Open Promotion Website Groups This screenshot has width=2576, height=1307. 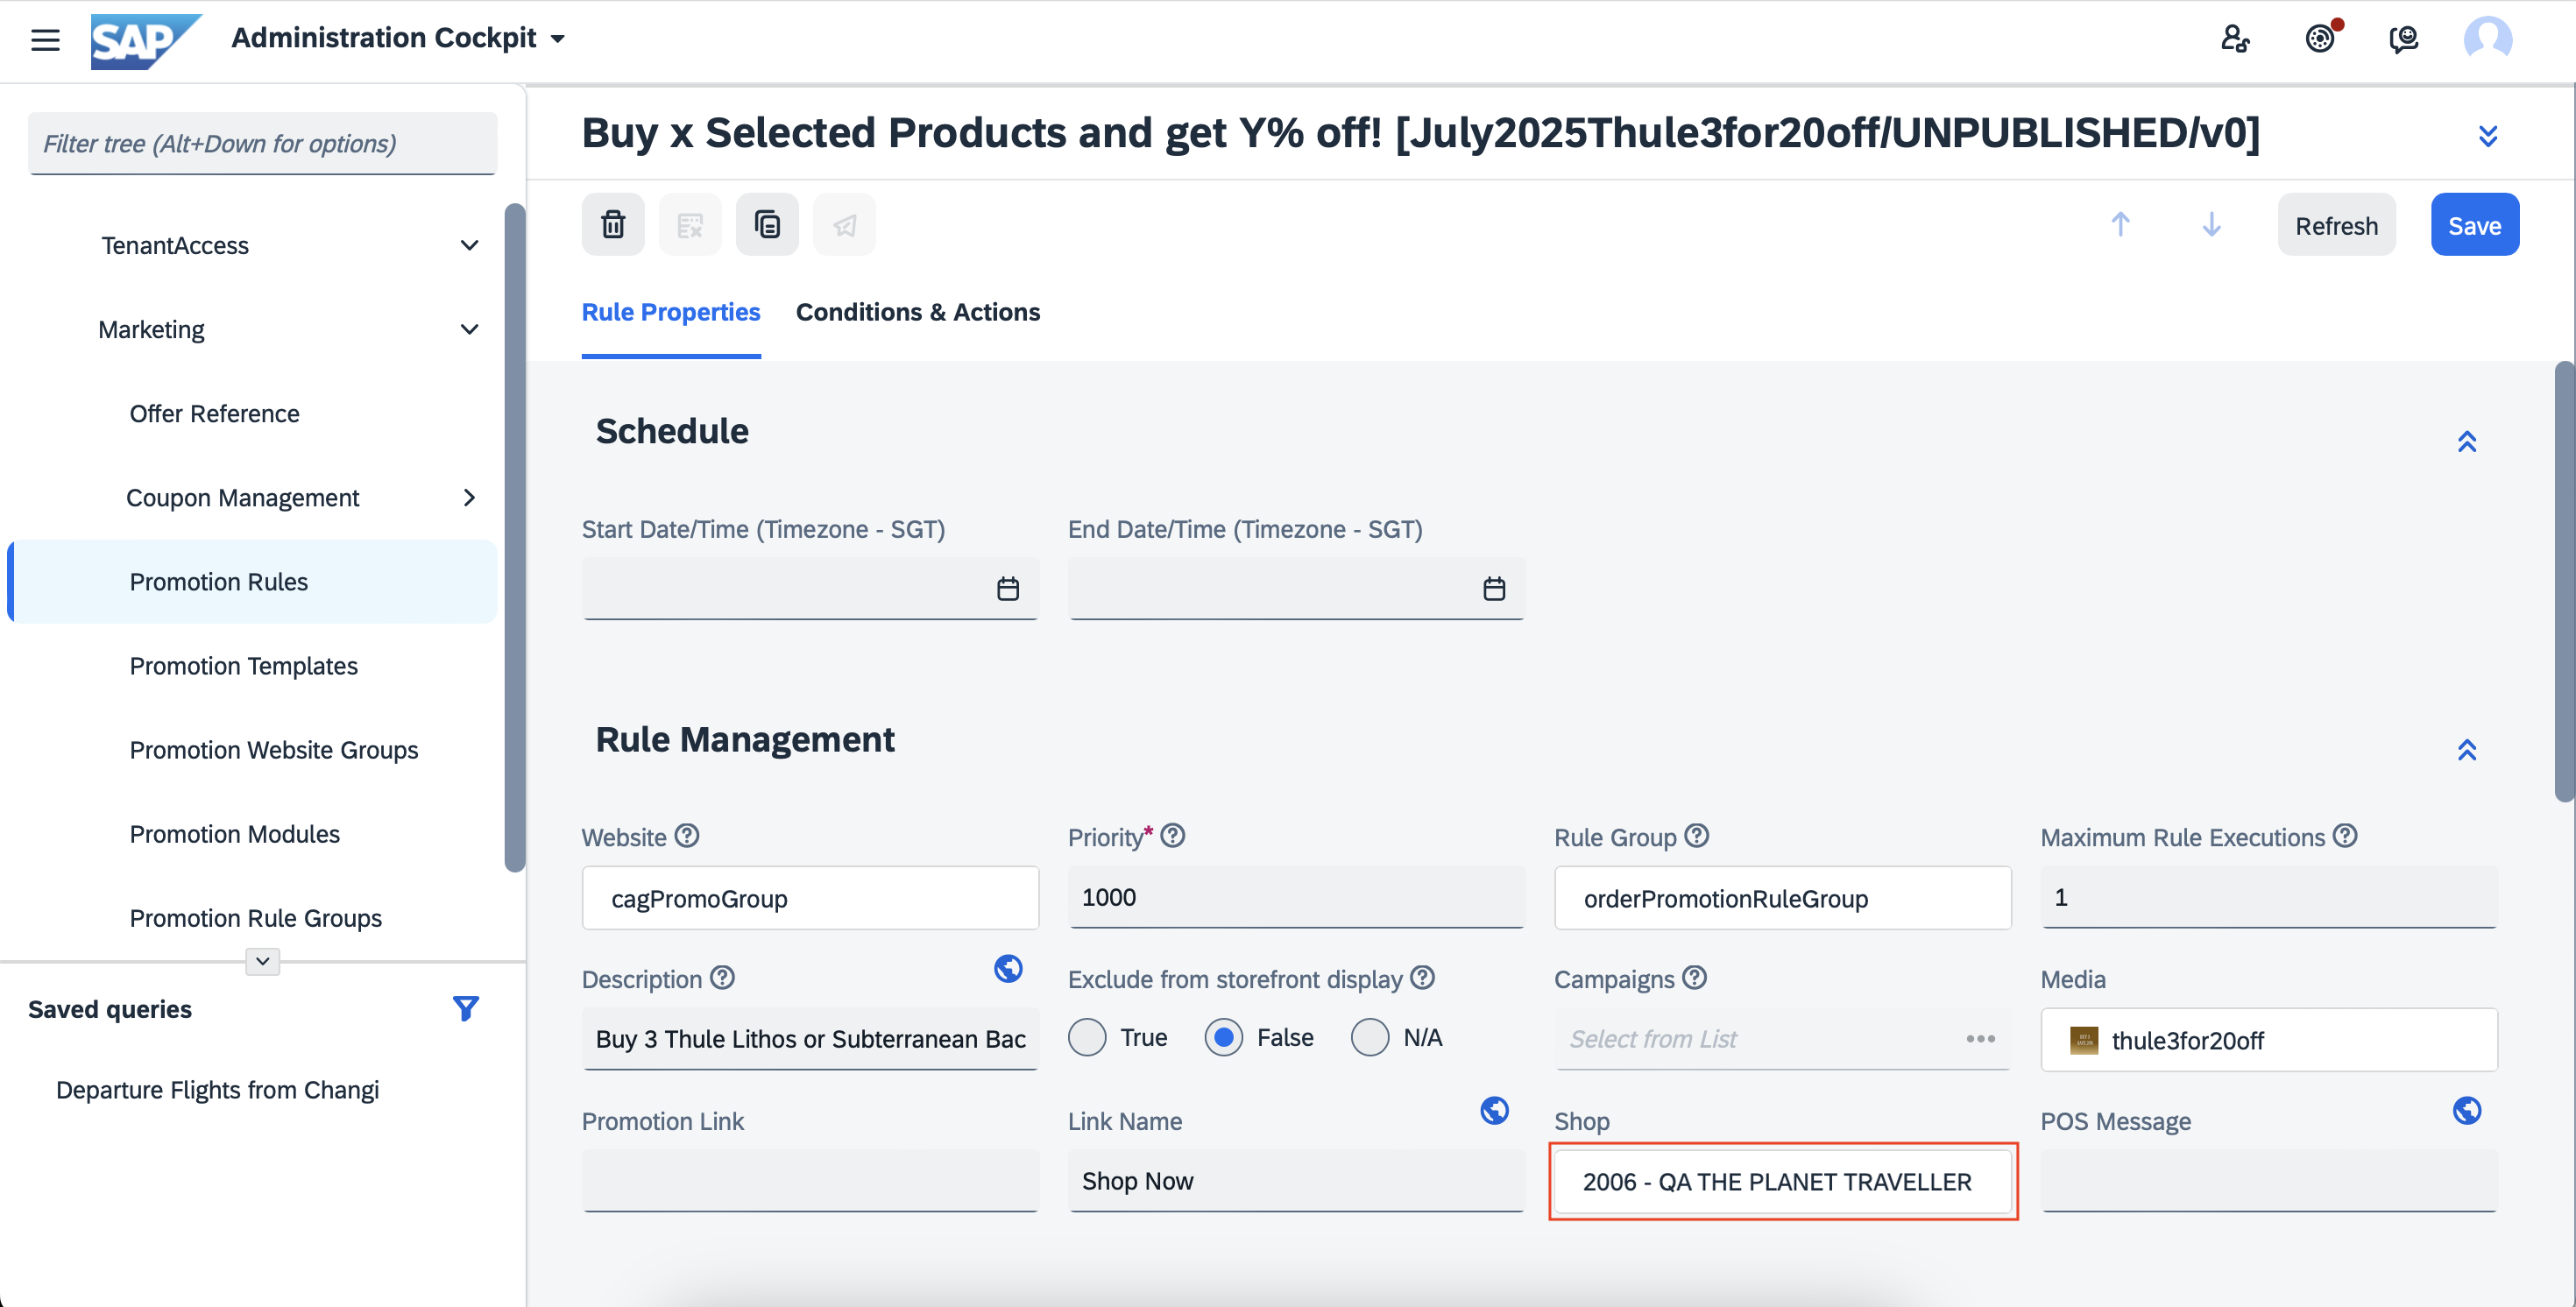tap(273, 749)
